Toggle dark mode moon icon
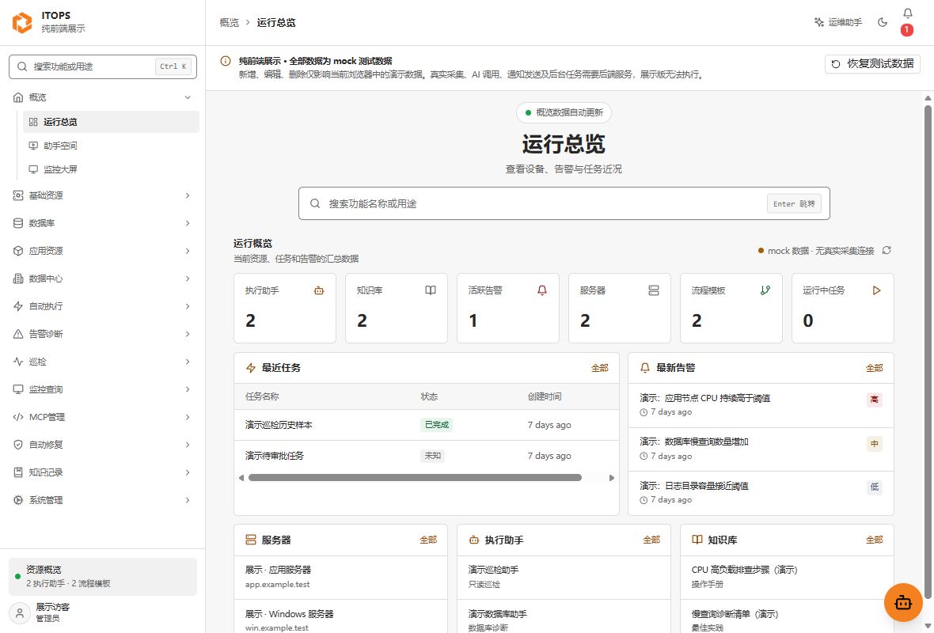 click(x=883, y=22)
